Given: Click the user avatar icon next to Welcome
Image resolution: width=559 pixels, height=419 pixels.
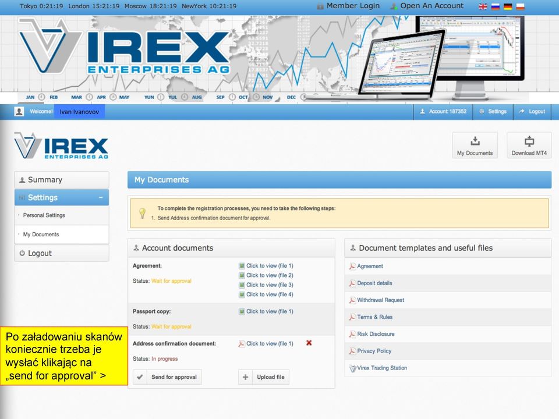Looking at the screenshot, I should coord(19,112).
